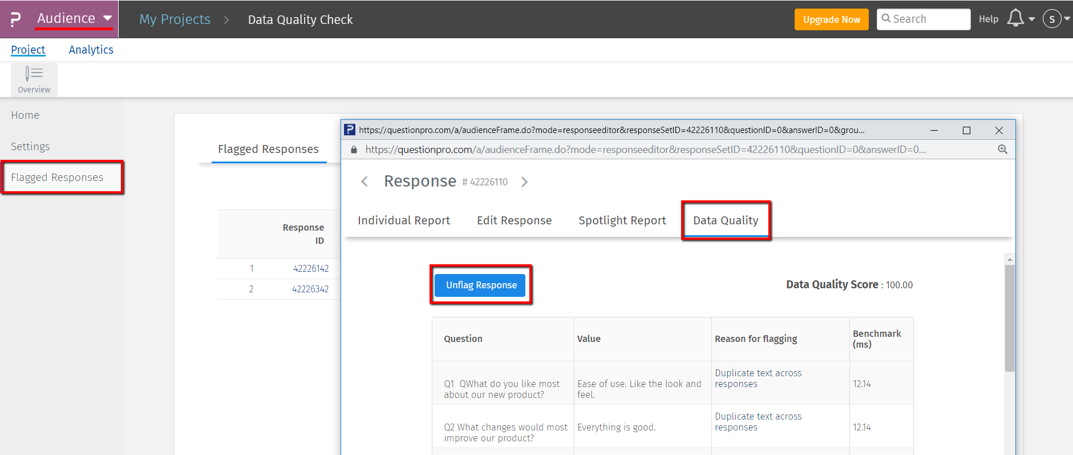Click the QuestionPro logo icon
The height and width of the screenshot is (455, 1073).
[x=15, y=19]
